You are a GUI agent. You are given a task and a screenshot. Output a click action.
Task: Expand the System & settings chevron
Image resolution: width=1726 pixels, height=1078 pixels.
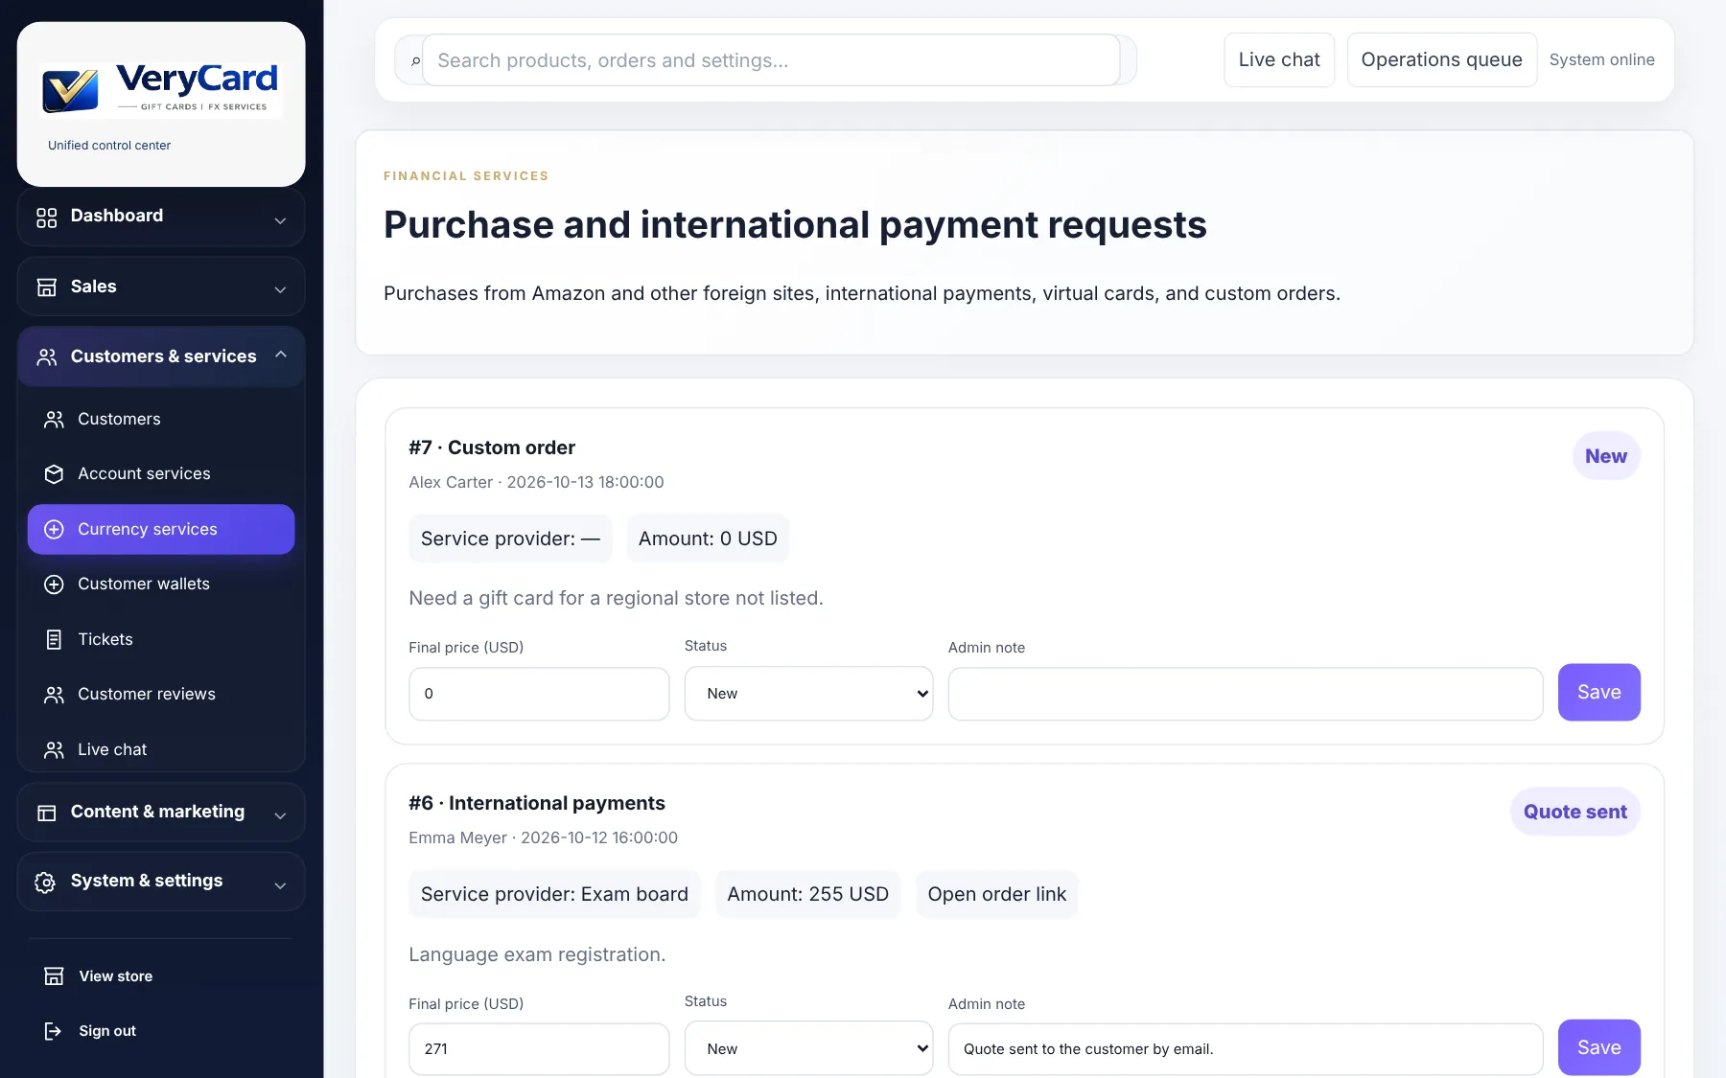(280, 884)
